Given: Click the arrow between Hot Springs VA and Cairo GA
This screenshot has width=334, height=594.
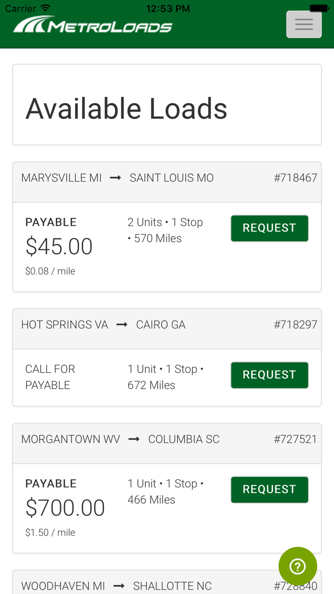Looking at the screenshot, I should pos(121,324).
